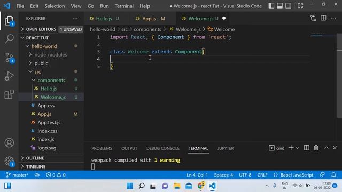This screenshot has width=342, height=192.
Task: Toggle the primary side bar
Action: 271,6
